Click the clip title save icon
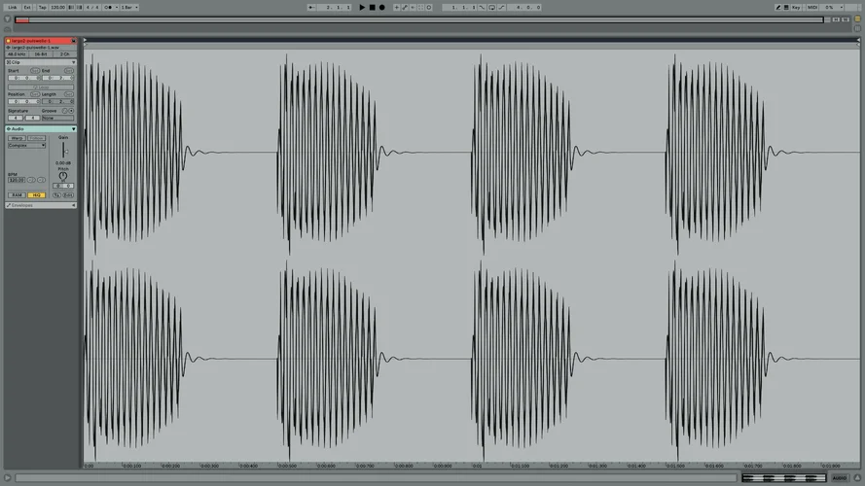 [73, 41]
